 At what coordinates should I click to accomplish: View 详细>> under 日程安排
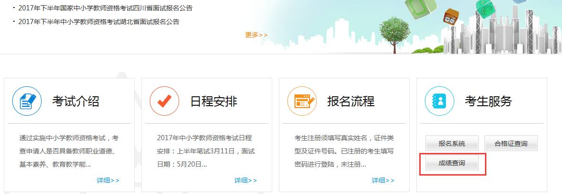[x=245, y=180]
